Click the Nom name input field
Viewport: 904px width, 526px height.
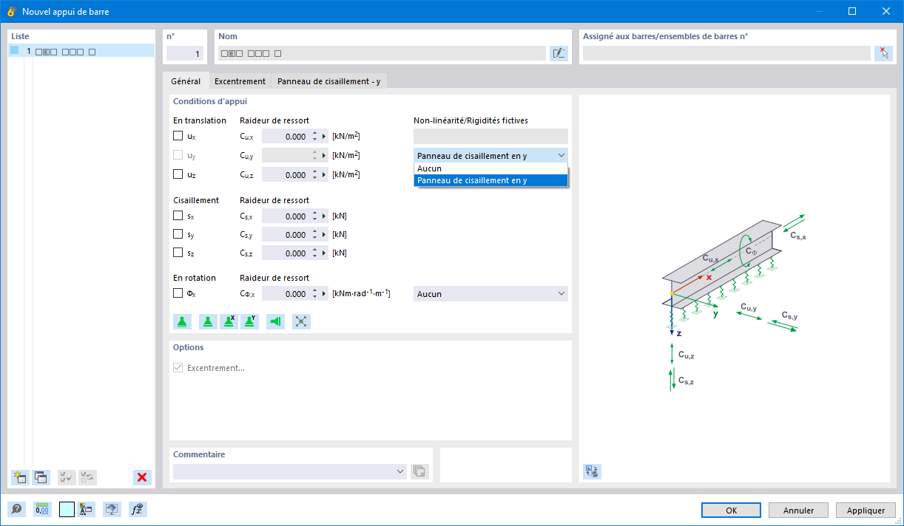click(382, 53)
